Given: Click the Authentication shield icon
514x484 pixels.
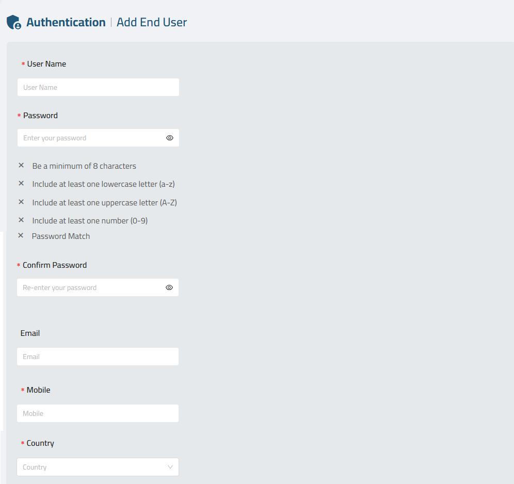Looking at the screenshot, I should [x=14, y=22].
